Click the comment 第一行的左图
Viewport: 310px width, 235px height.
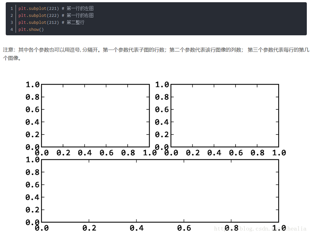pyautogui.click(x=80, y=8)
